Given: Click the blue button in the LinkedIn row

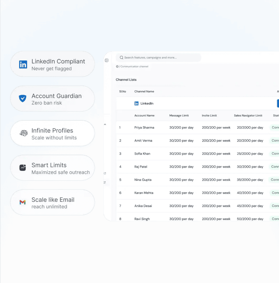Looking at the screenshot, I should coord(278,103).
